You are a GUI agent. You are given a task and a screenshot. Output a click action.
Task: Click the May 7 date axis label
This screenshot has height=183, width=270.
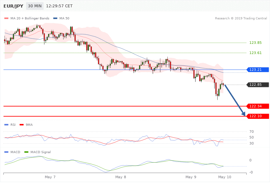tap(50, 177)
